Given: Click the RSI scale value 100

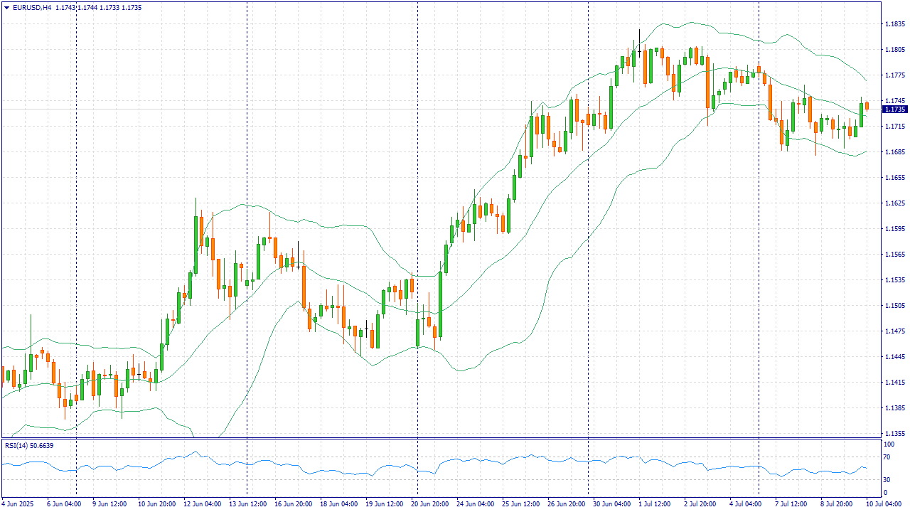Looking at the screenshot, I should click(x=888, y=444).
